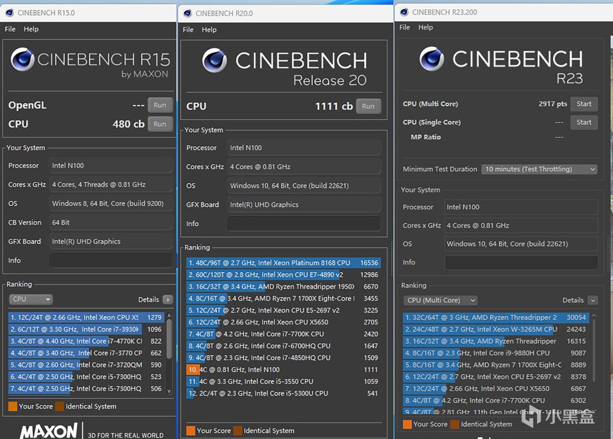Expand the Details chevron in R23 Ranking
This screenshot has height=439, width=613.
pos(593,300)
